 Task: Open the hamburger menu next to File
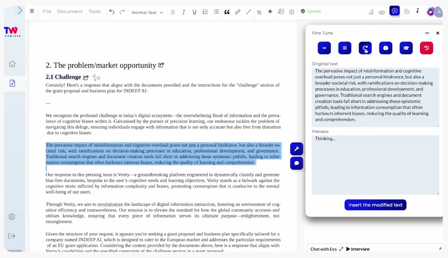pos(31,12)
